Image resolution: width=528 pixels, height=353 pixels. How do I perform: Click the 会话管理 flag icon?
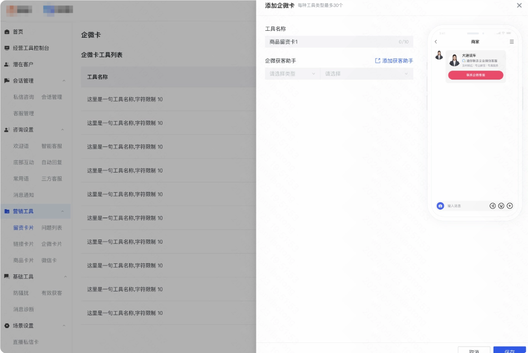click(x=7, y=81)
